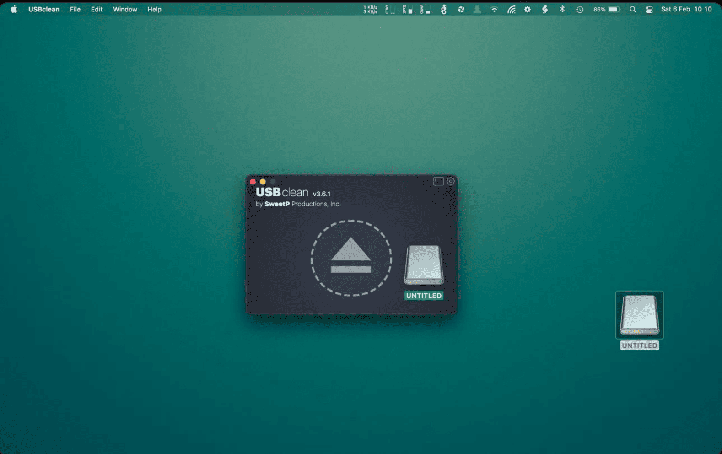
Task: Open the Edit menu
Action: [x=97, y=9]
